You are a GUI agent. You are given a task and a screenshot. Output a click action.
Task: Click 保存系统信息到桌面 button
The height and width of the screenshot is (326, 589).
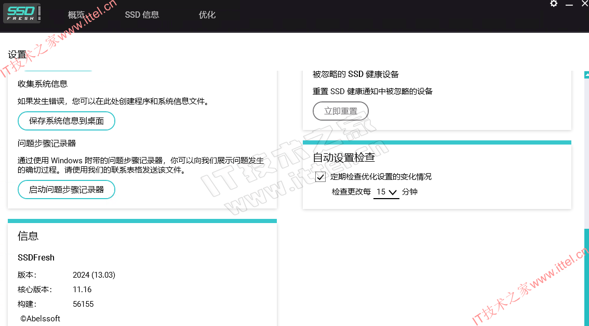click(66, 121)
